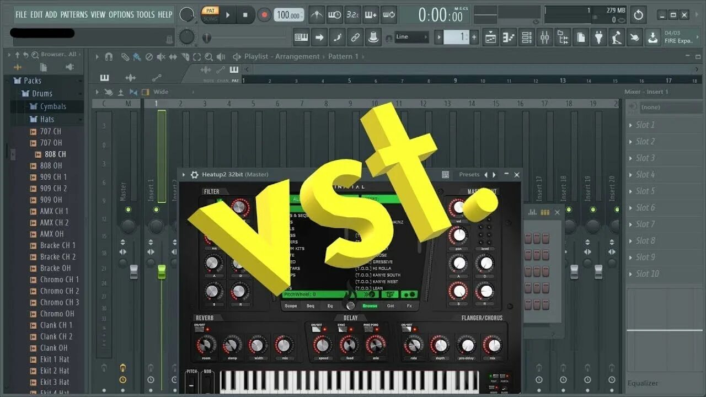This screenshot has width=706, height=397.
Task: Open the OPTIONS menu
Action: (121, 14)
